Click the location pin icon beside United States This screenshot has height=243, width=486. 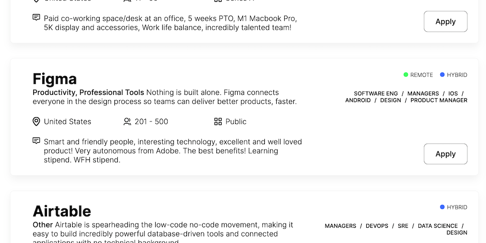click(x=36, y=121)
